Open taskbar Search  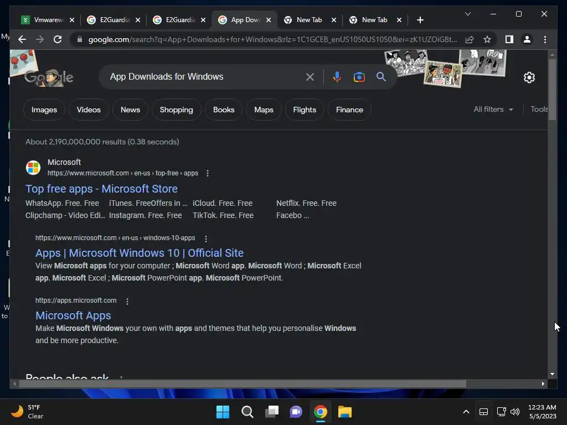point(248,412)
